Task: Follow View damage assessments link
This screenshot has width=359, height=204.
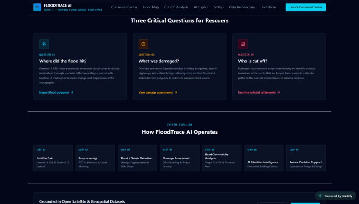Action: pos(158,92)
